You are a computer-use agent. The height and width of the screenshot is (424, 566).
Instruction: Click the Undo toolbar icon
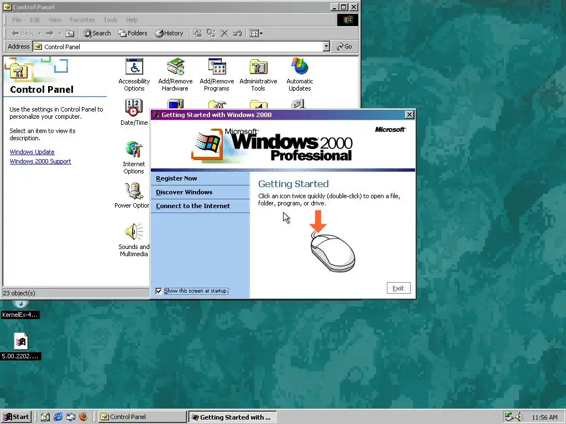(237, 33)
